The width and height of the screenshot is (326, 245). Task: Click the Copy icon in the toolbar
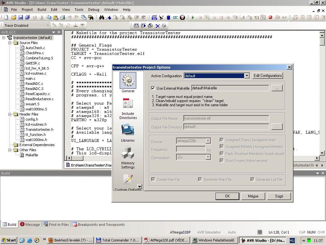[x=49, y=18]
